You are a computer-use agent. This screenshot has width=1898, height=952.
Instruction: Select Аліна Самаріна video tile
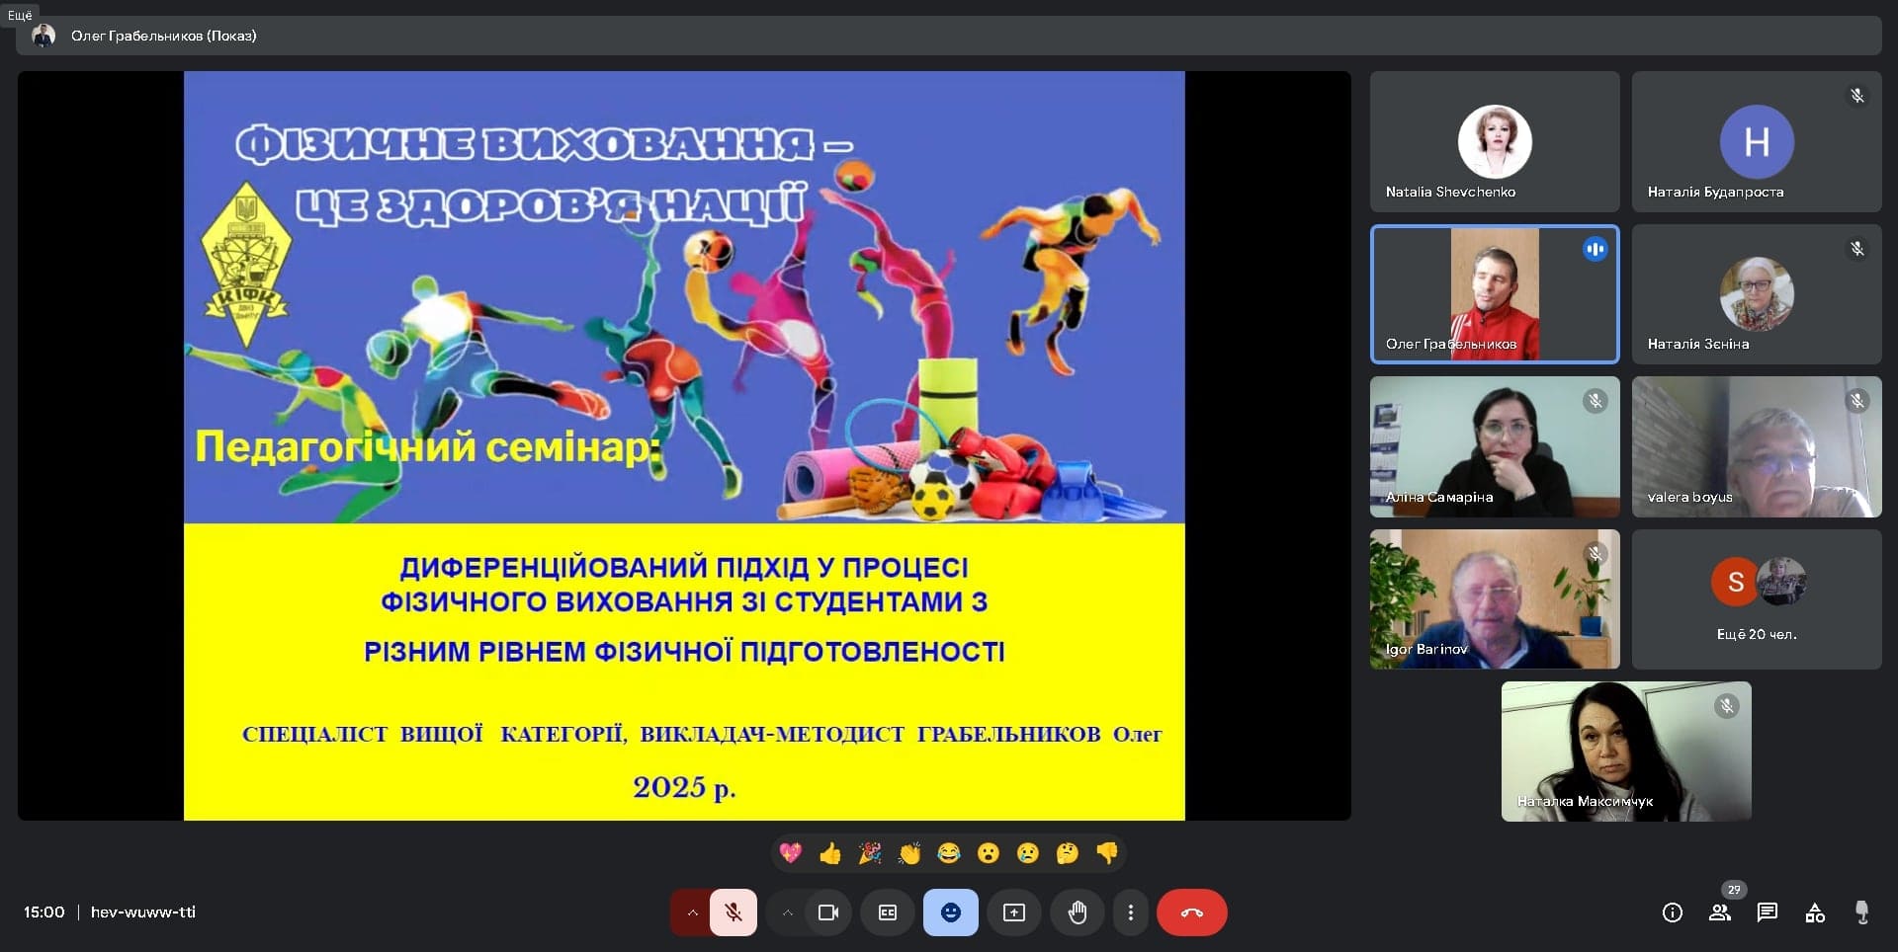[1495, 446]
